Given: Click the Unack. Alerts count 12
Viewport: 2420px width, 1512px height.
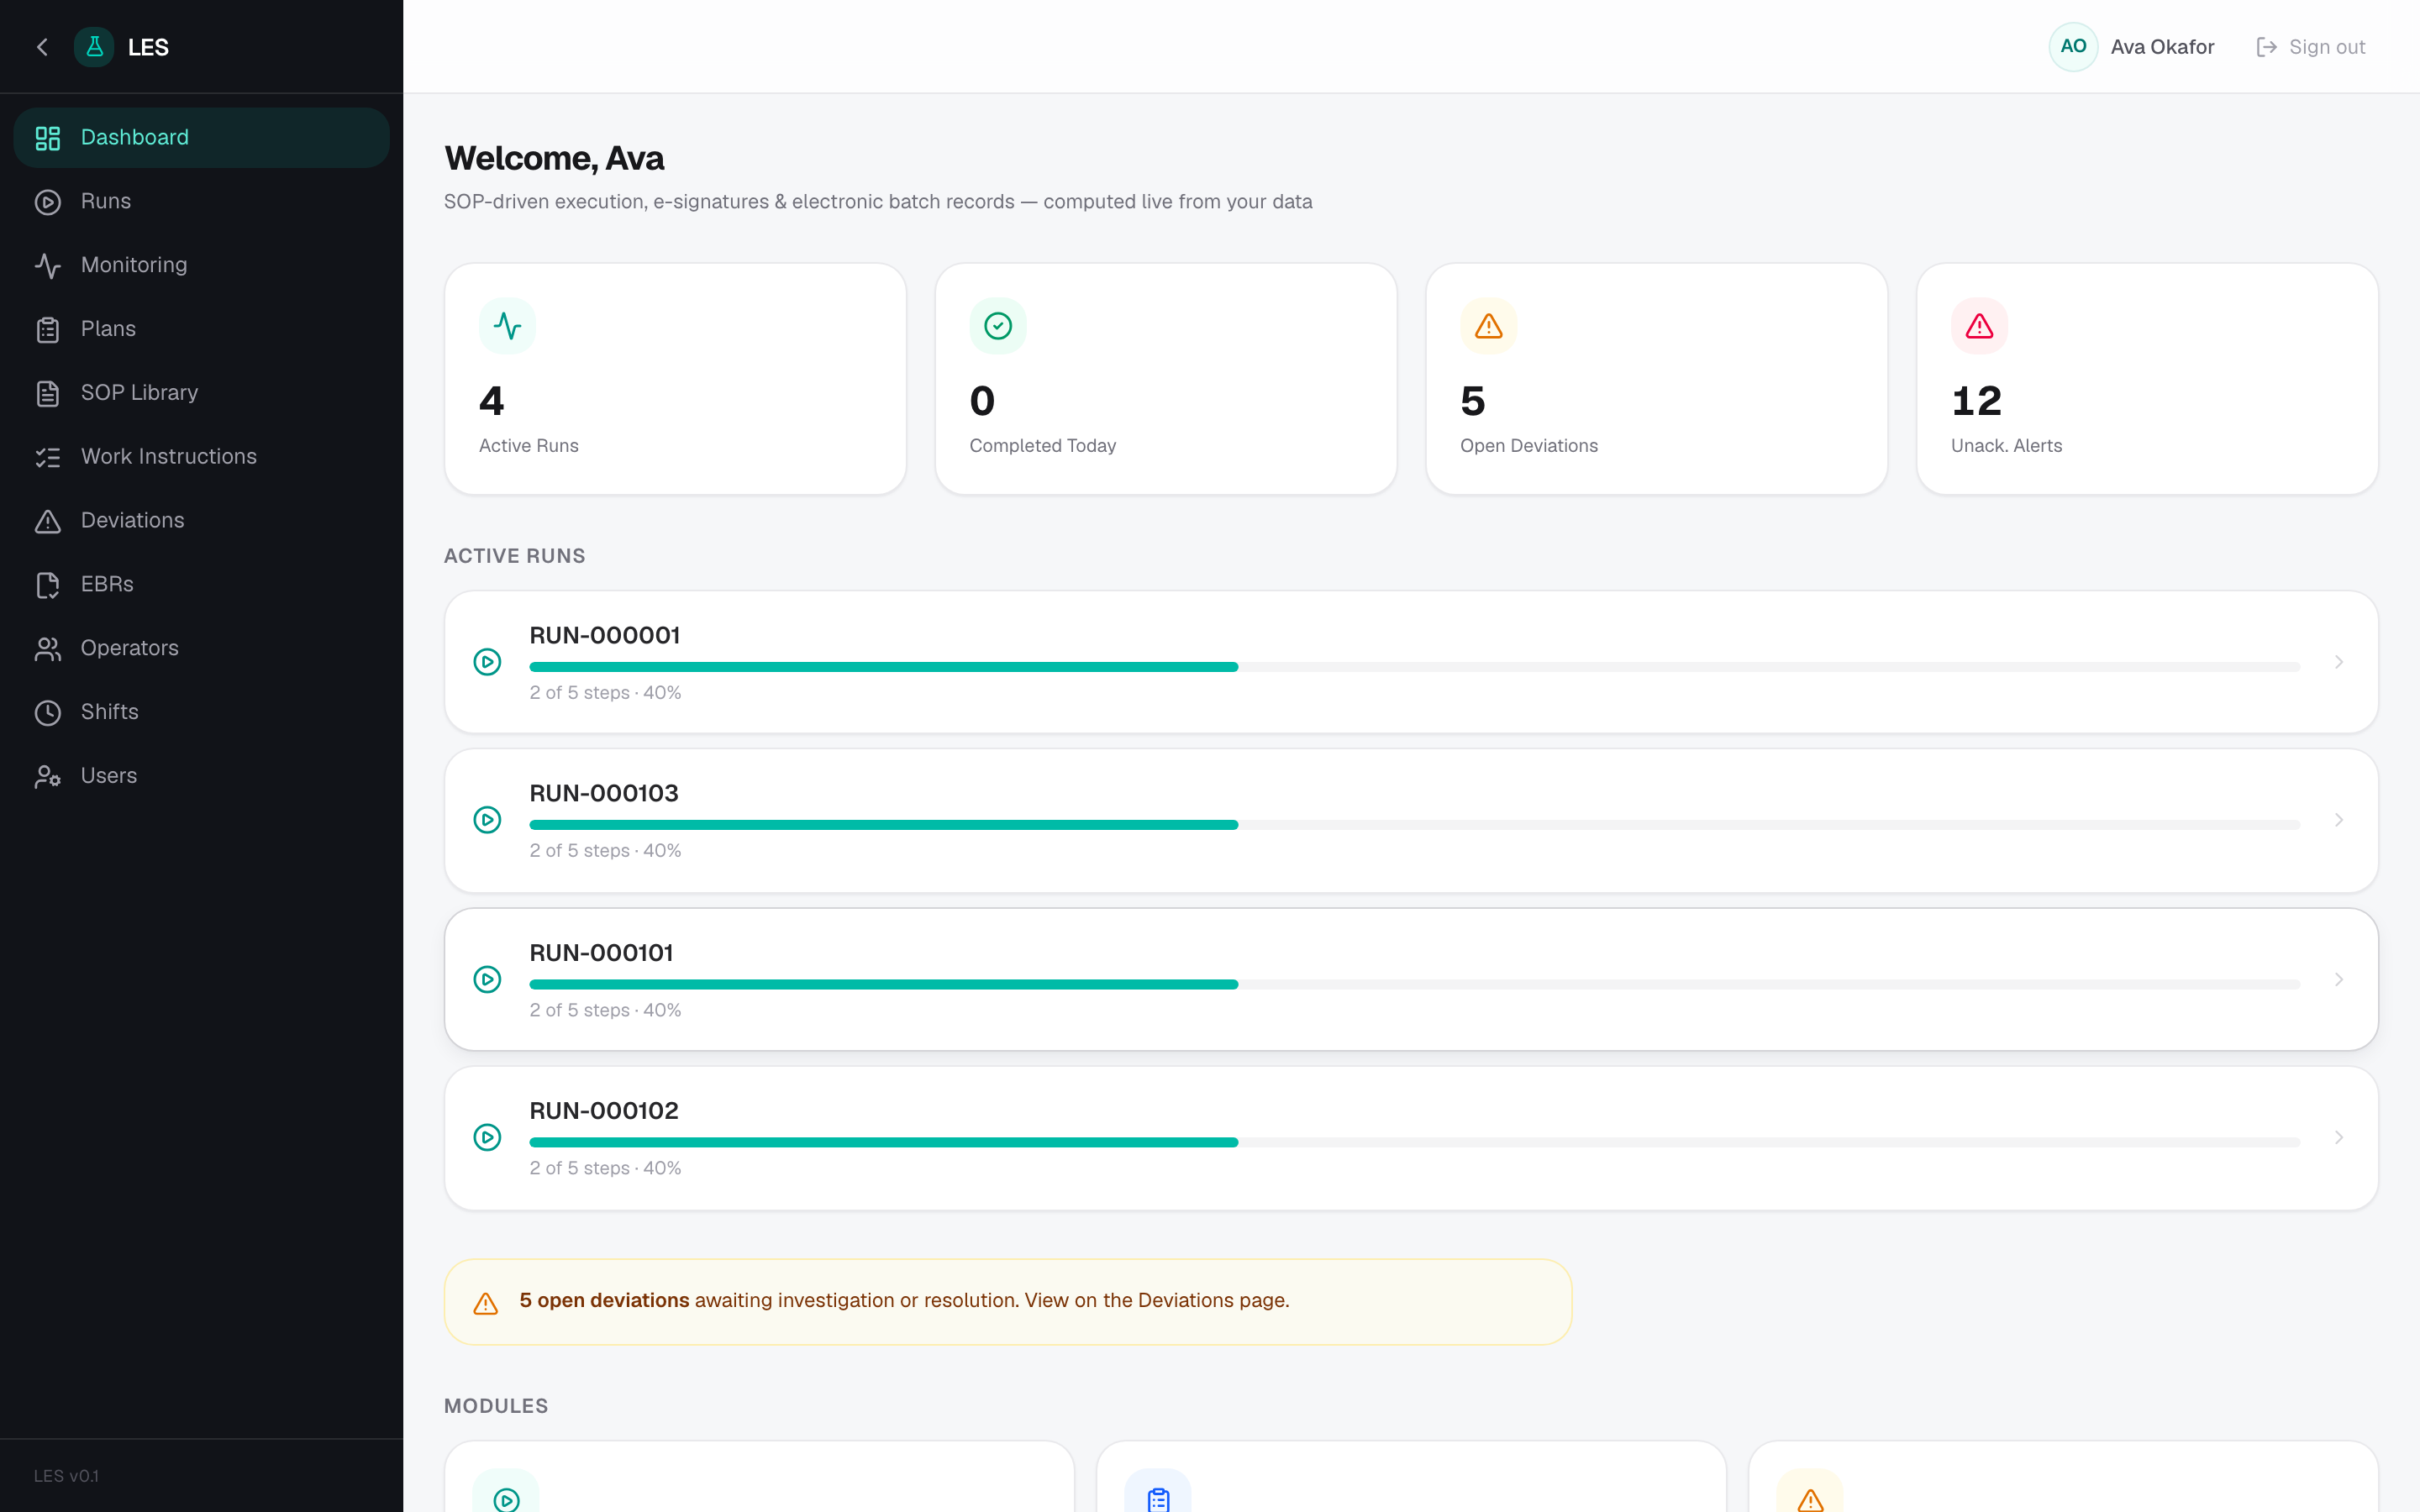Looking at the screenshot, I should tap(1976, 401).
